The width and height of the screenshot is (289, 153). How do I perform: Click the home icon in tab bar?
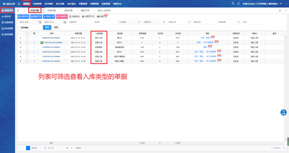pos(24,10)
